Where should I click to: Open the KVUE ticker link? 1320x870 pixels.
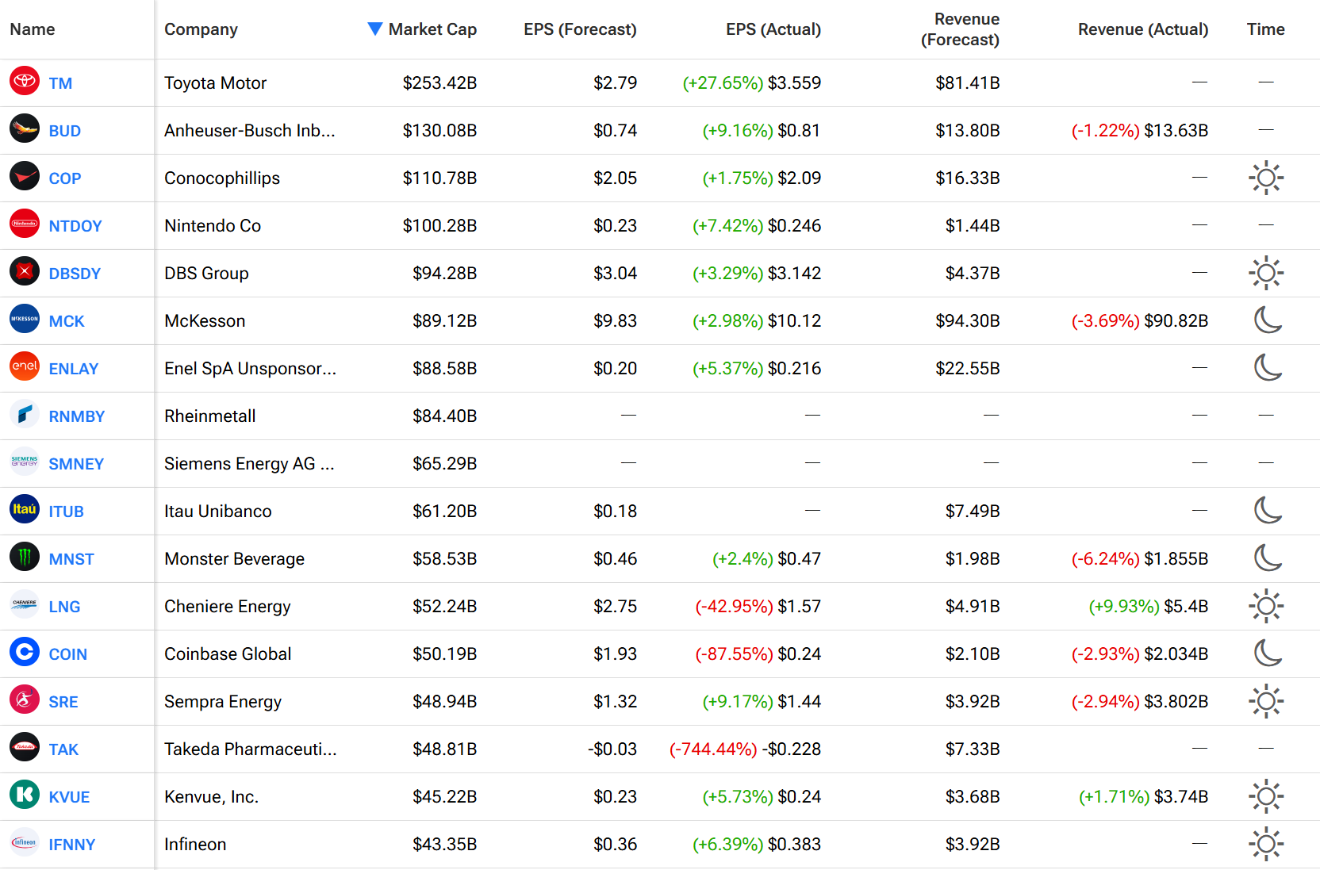point(69,797)
